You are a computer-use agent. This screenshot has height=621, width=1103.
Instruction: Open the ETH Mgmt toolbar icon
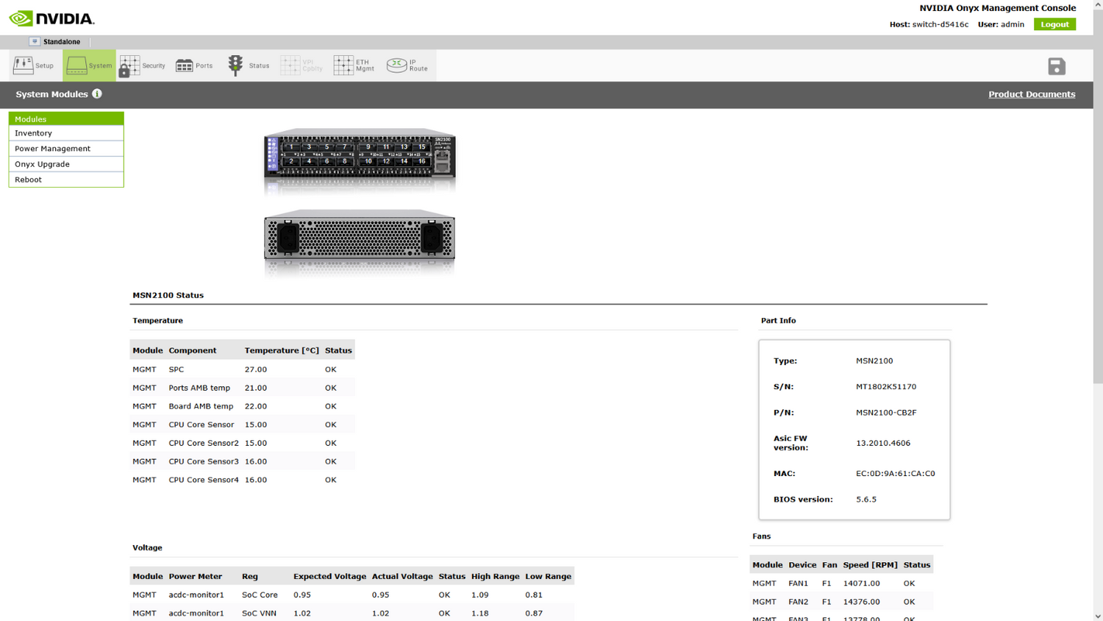[x=354, y=65]
